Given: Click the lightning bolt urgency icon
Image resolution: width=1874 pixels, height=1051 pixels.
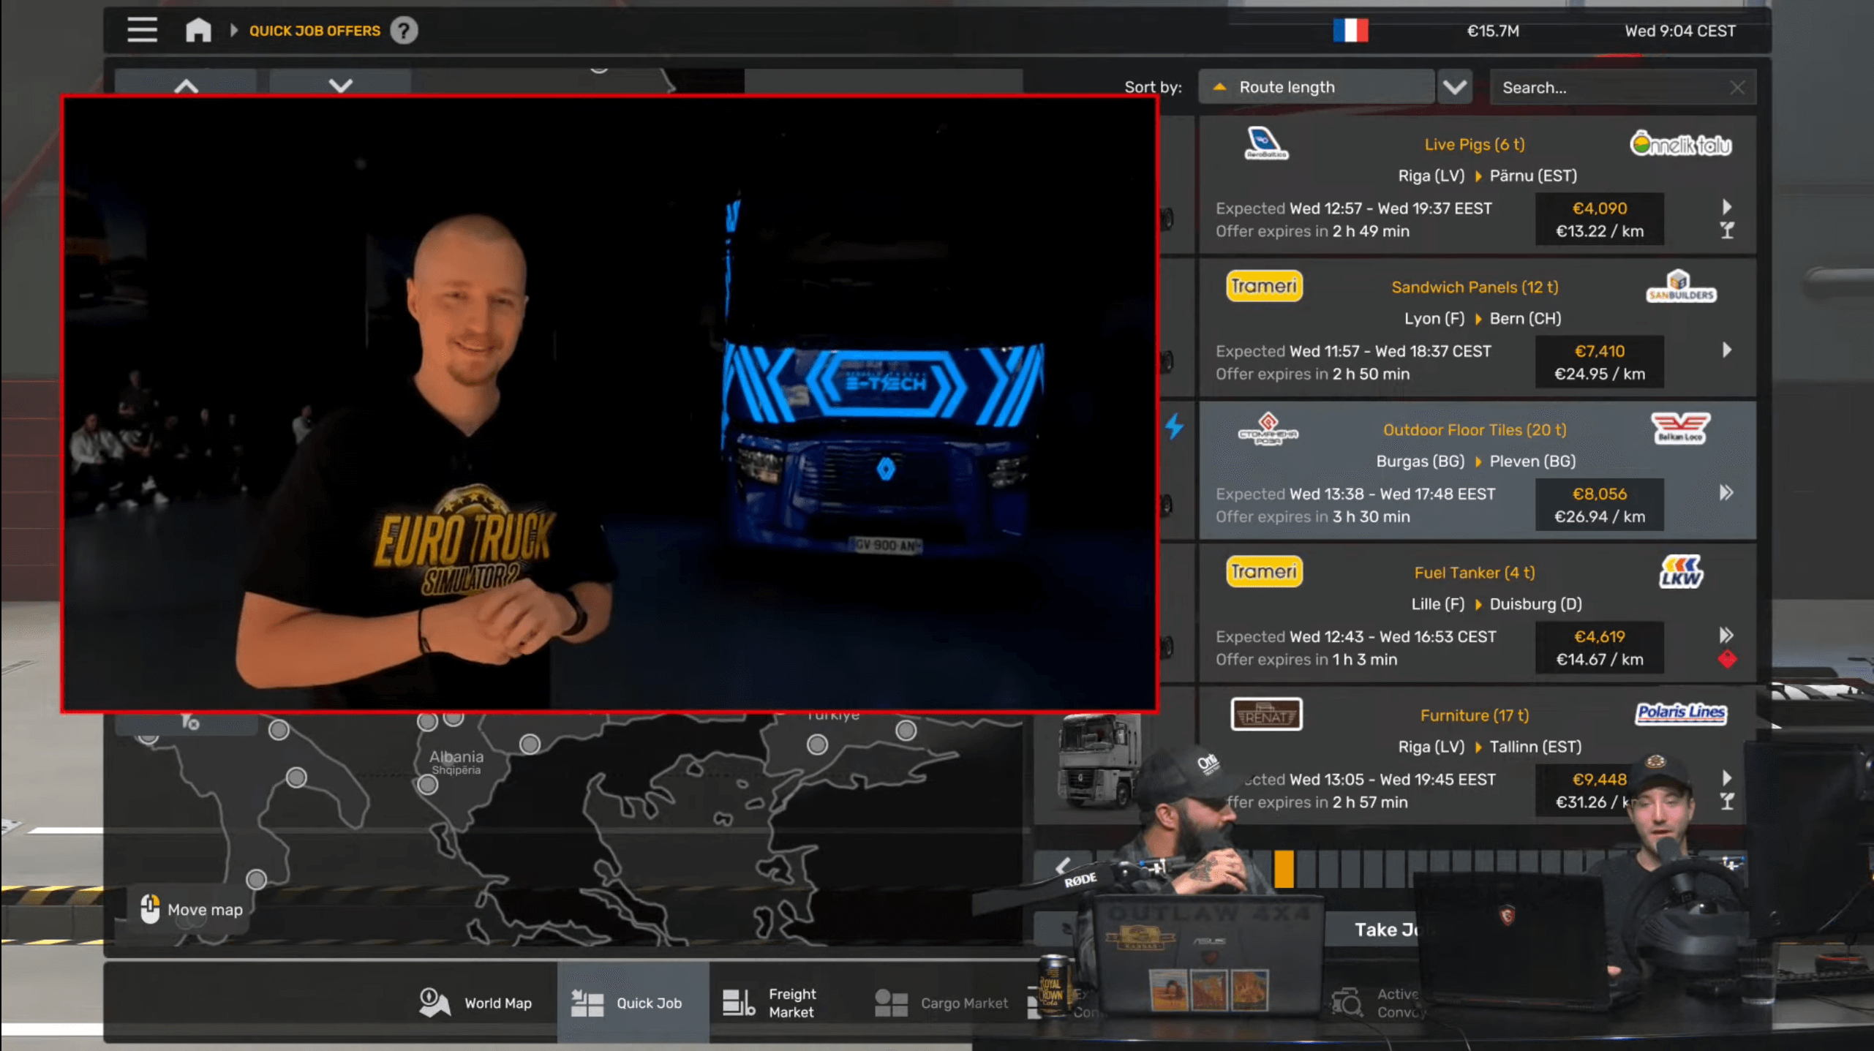Looking at the screenshot, I should [1174, 426].
